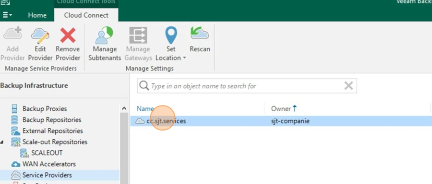Click the Edit Provider ribbon icon
This screenshot has height=184, width=432.
click(40, 35)
